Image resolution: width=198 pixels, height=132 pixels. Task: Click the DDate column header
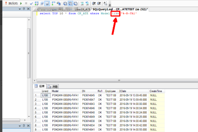coord(133,91)
